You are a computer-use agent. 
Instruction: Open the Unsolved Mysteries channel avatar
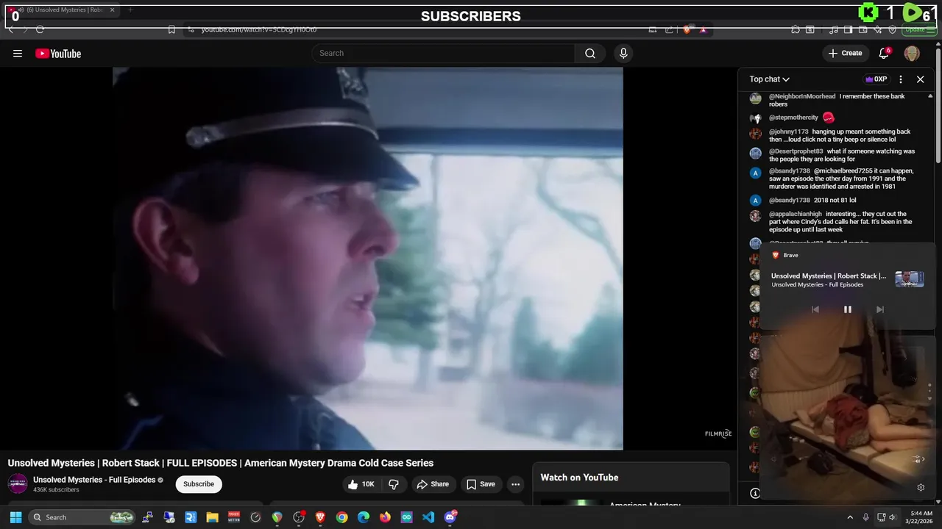pos(18,484)
